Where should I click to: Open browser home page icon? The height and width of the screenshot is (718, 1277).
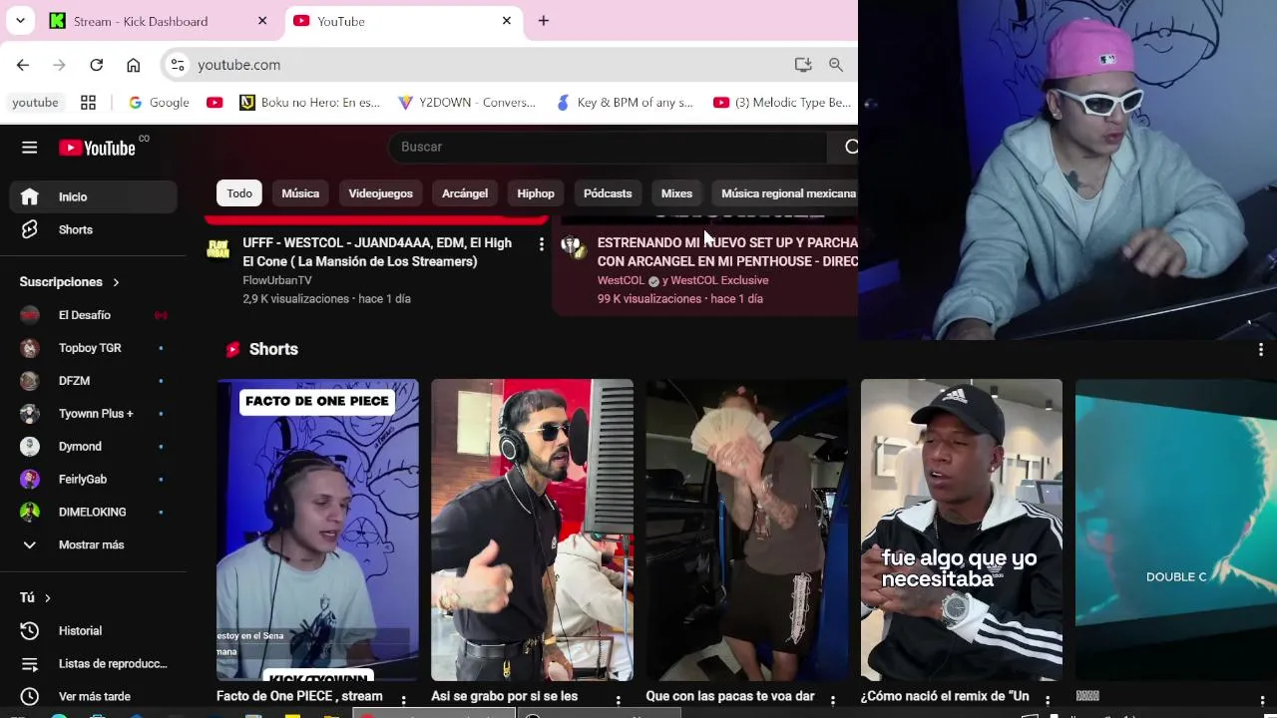[x=133, y=65]
